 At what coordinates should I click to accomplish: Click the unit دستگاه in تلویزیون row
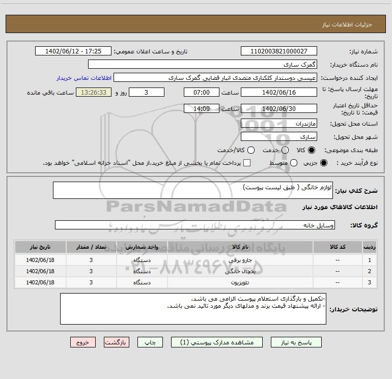[142, 282]
